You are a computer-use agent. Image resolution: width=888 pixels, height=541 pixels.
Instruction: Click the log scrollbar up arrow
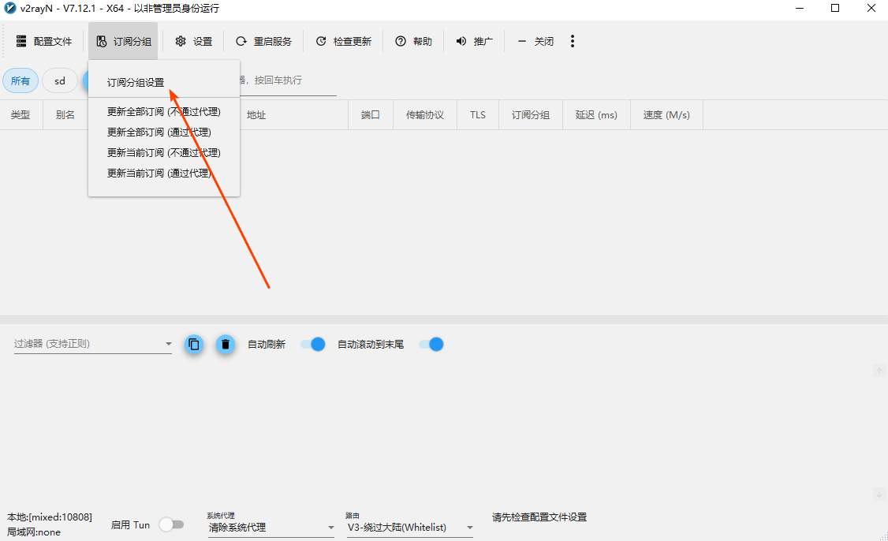pyautogui.click(x=879, y=371)
